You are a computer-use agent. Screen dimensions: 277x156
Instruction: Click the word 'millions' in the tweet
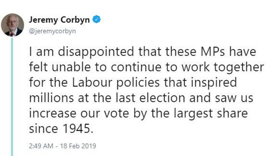pyautogui.click(x=52, y=98)
